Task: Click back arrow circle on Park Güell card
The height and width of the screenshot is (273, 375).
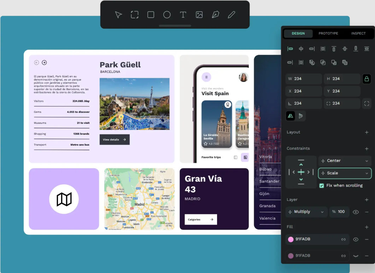Action: (x=36, y=63)
